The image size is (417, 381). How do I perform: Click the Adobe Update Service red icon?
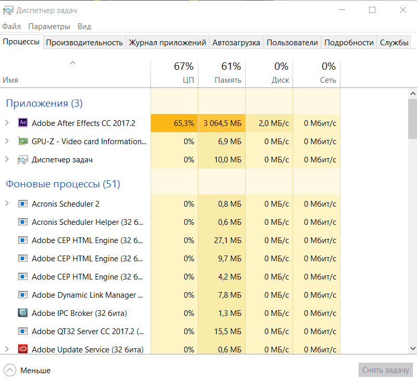point(23,349)
